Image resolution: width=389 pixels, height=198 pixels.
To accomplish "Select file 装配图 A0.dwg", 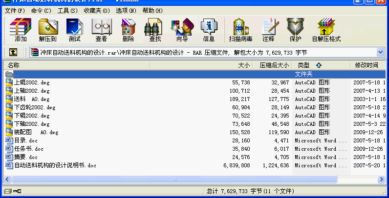I will [x=37, y=132].
